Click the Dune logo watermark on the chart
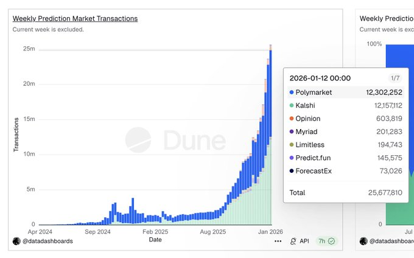The height and width of the screenshot is (258, 414). [x=175, y=140]
